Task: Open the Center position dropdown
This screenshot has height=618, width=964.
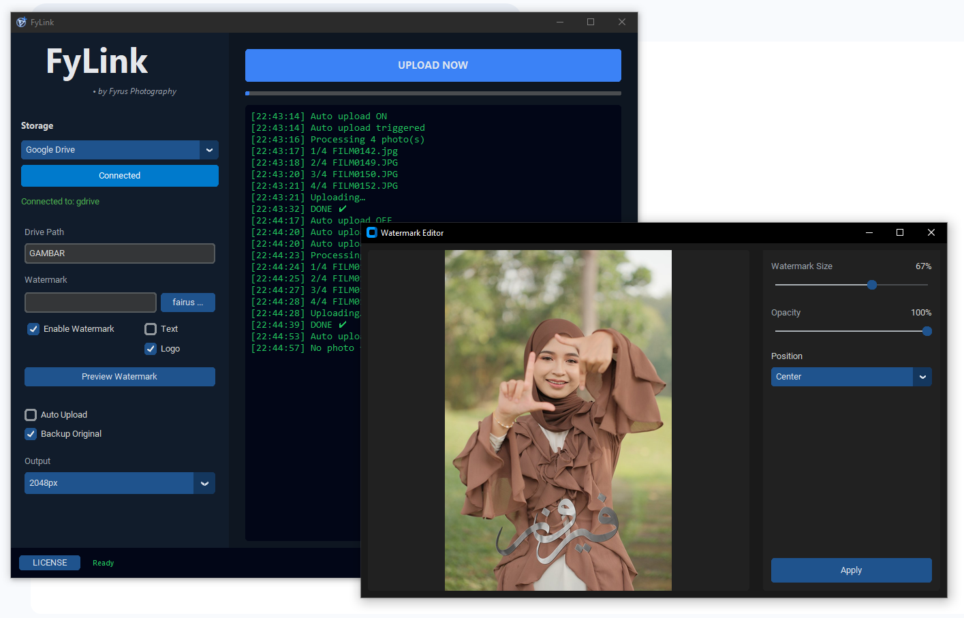Action: point(851,377)
